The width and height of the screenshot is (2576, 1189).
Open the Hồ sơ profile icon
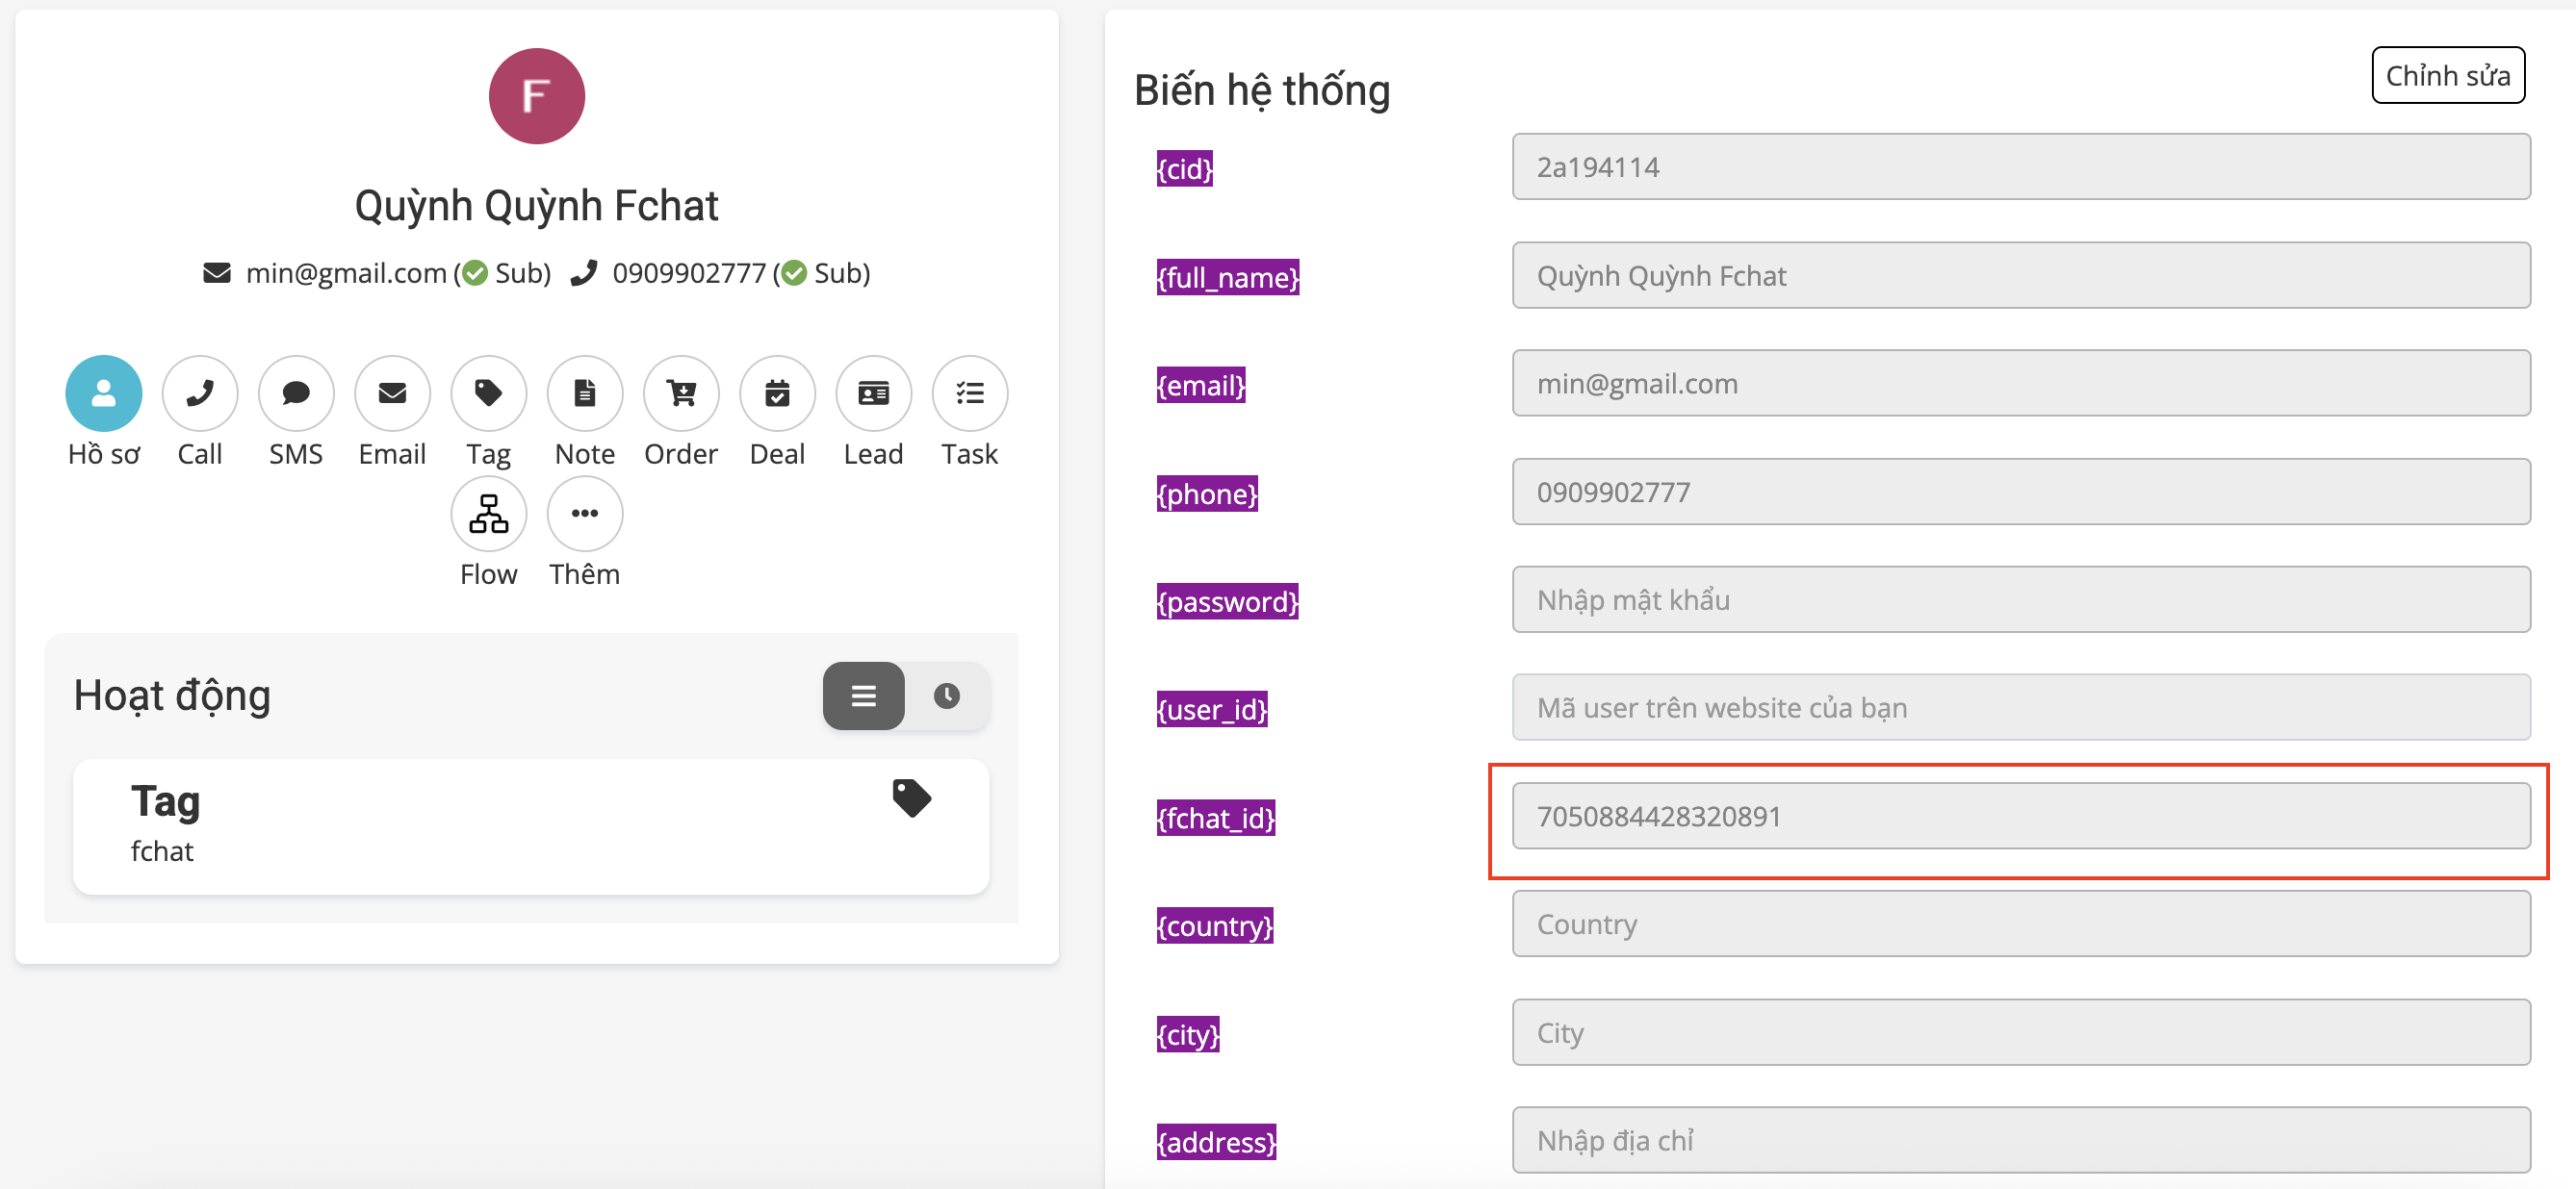(x=103, y=392)
